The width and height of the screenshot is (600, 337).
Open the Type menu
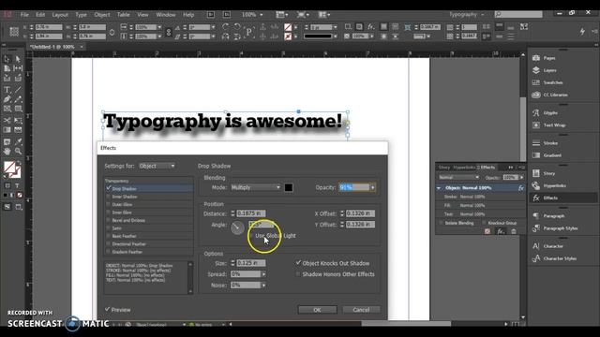coord(81,15)
